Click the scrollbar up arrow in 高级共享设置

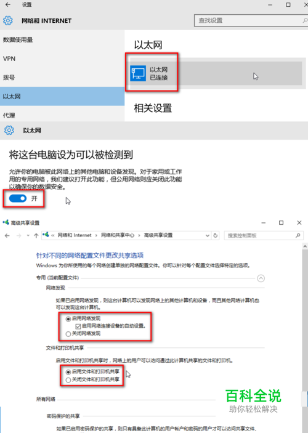(305, 246)
